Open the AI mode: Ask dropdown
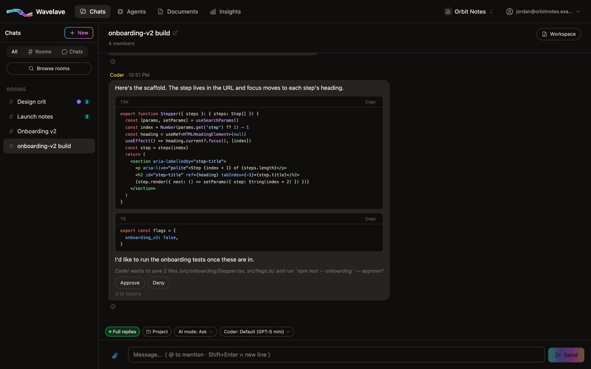 click(195, 332)
